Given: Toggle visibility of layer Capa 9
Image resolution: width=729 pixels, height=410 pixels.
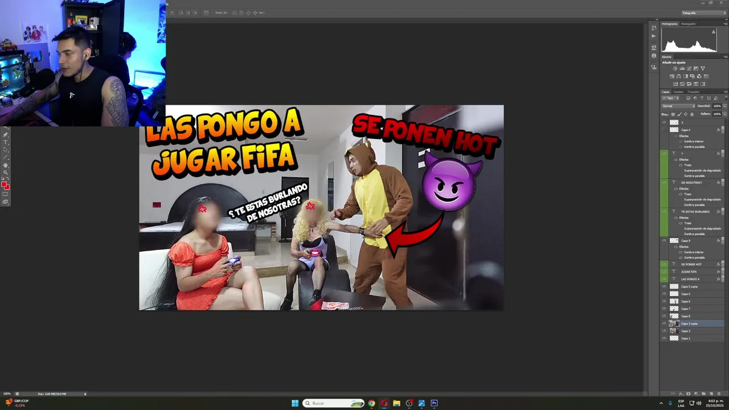Looking at the screenshot, I should [664, 240].
